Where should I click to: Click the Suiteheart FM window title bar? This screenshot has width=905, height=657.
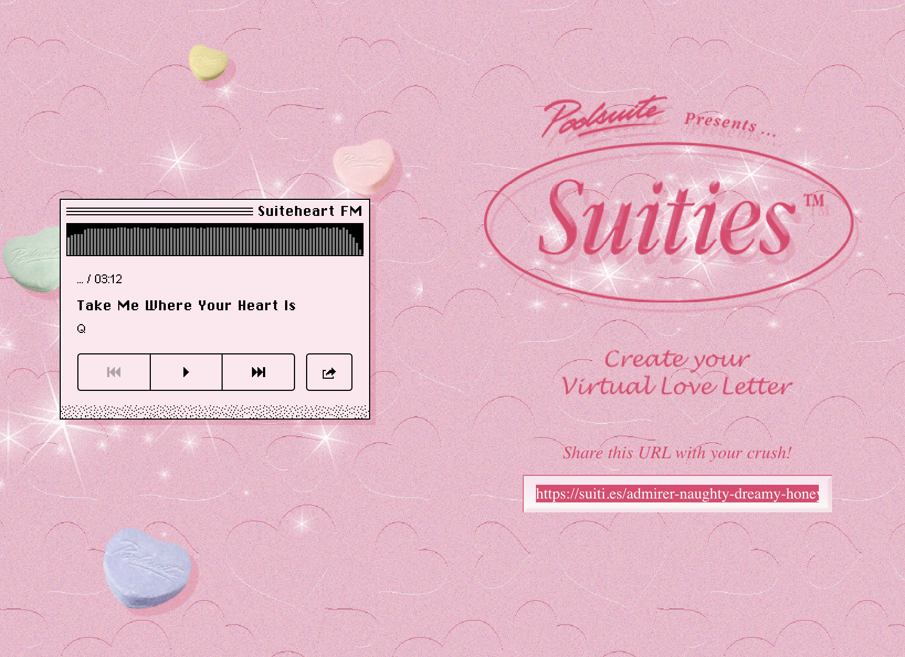215,211
